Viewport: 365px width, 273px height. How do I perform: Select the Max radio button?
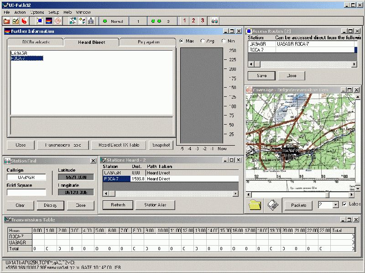click(182, 41)
